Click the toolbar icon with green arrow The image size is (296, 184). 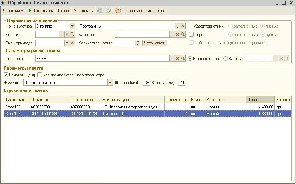(x=108, y=11)
